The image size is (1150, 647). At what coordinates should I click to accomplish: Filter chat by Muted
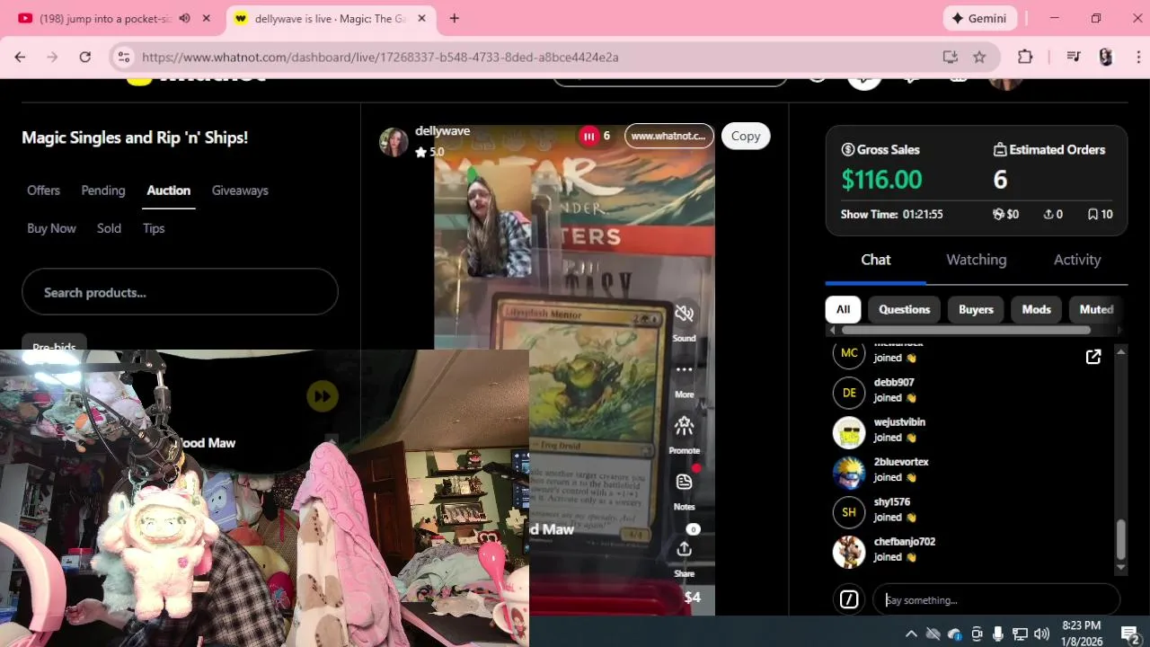(x=1096, y=309)
